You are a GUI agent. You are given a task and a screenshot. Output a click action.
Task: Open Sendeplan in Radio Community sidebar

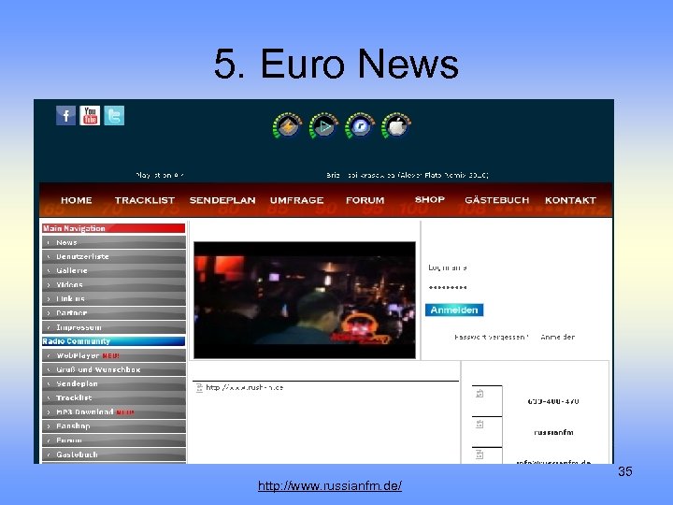[114, 384]
